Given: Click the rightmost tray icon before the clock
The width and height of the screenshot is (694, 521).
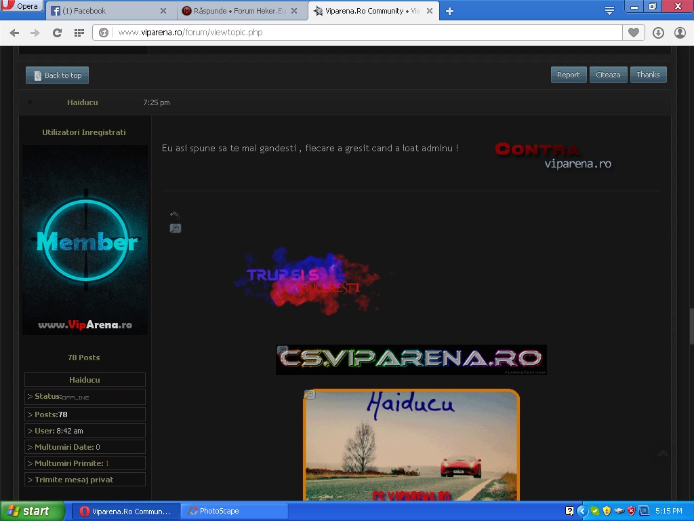Looking at the screenshot, I should click(x=644, y=511).
